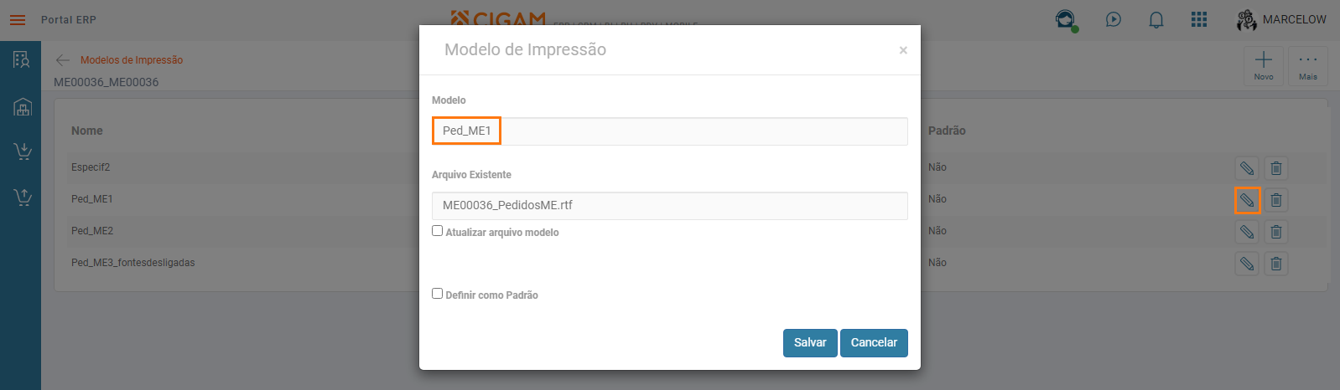Click the Modelo text field
This screenshot has width=1340, height=390.
(669, 131)
